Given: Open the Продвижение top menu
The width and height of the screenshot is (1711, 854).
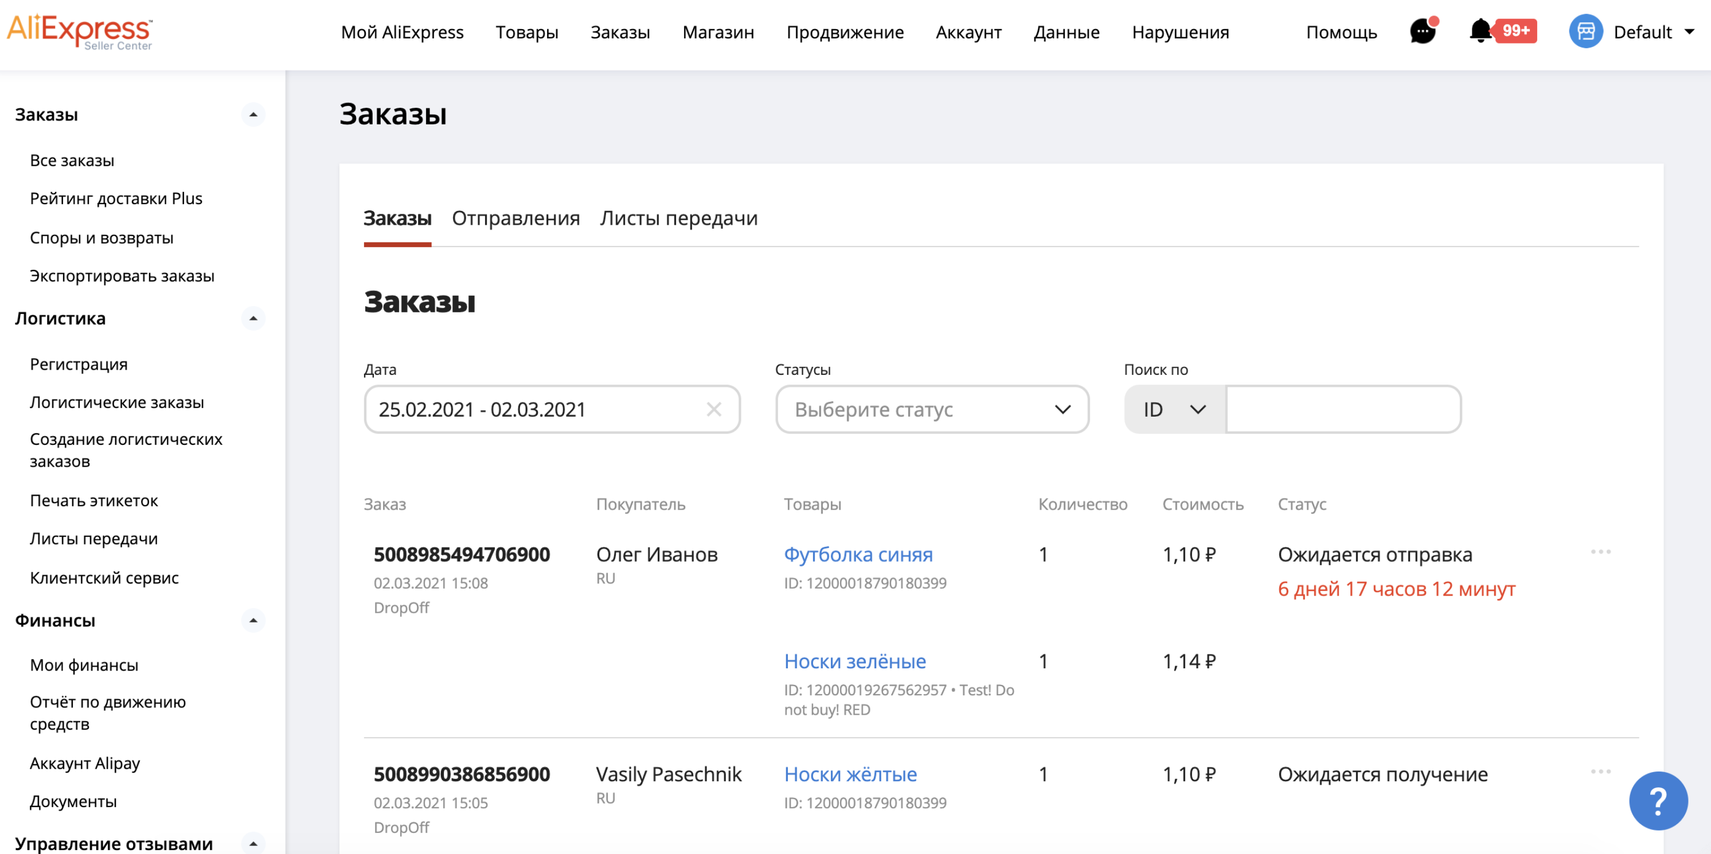Looking at the screenshot, I should 845,32.
